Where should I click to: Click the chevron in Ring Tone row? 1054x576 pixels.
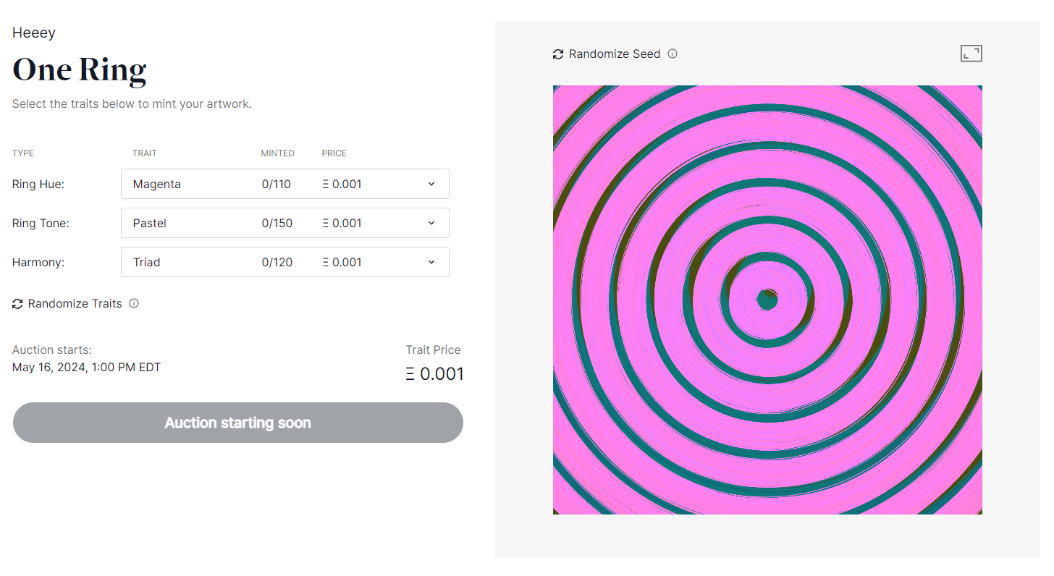tap(431, 223)
